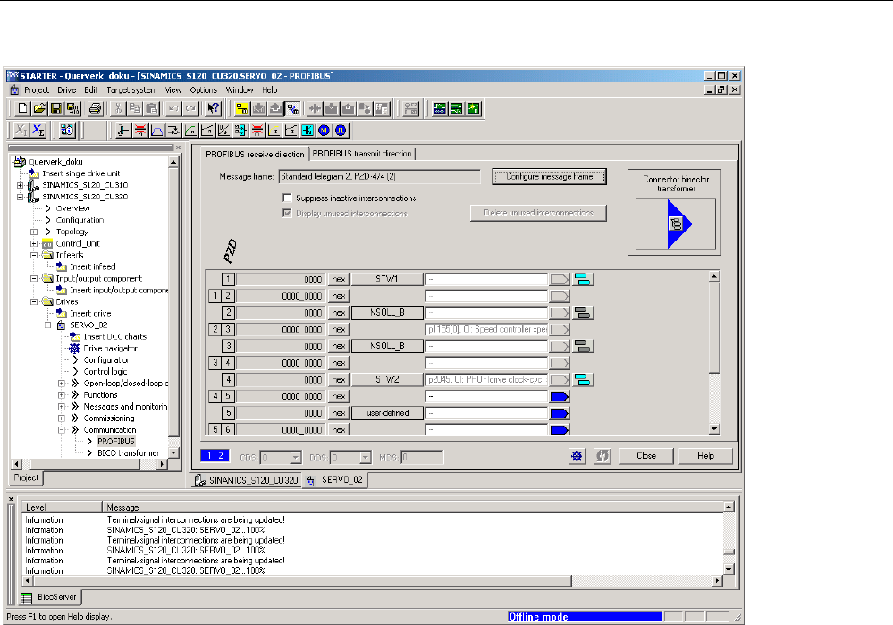This screenshot has height=625, width=893.
Task: Toggle the cyan bit-display icon in STW2 row
Action: [583, 379]
